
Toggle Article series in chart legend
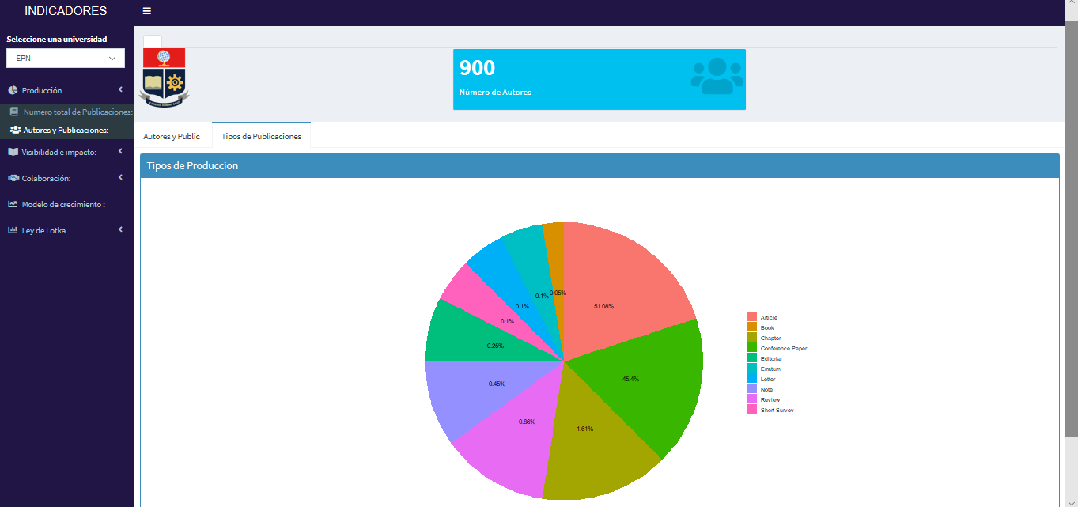coord(769,317)
